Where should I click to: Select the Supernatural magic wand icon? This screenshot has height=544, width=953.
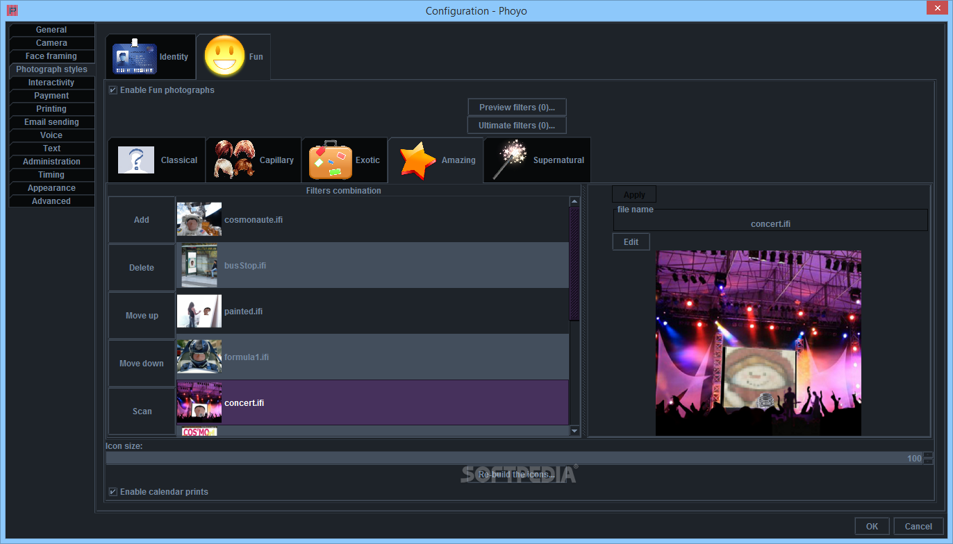tap(510, 160)
